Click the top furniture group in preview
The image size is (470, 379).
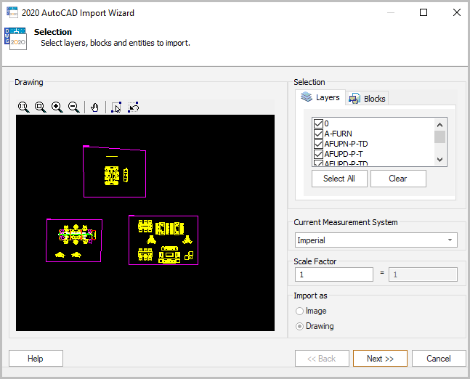pyautogui.click(x=115, y=171)
